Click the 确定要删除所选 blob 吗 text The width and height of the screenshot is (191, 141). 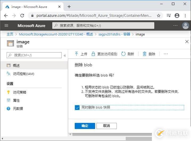point(94,75)
